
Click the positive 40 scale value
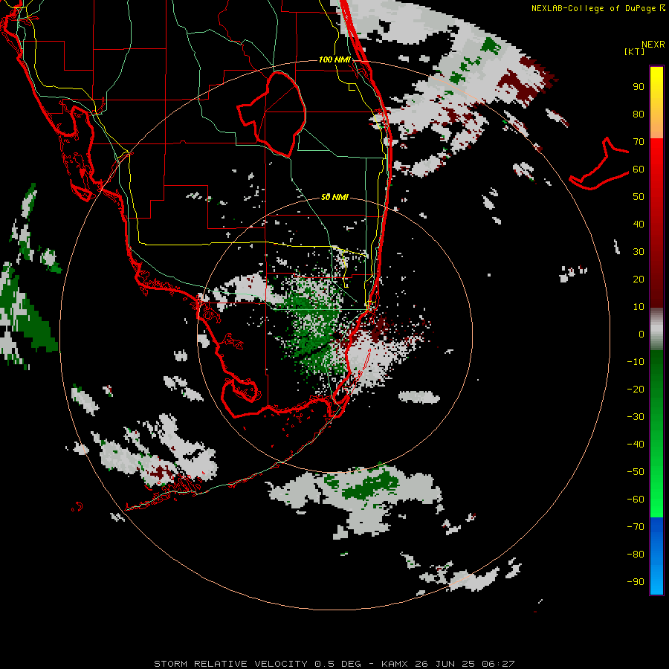pyautogui.click(x=639, y=224)
